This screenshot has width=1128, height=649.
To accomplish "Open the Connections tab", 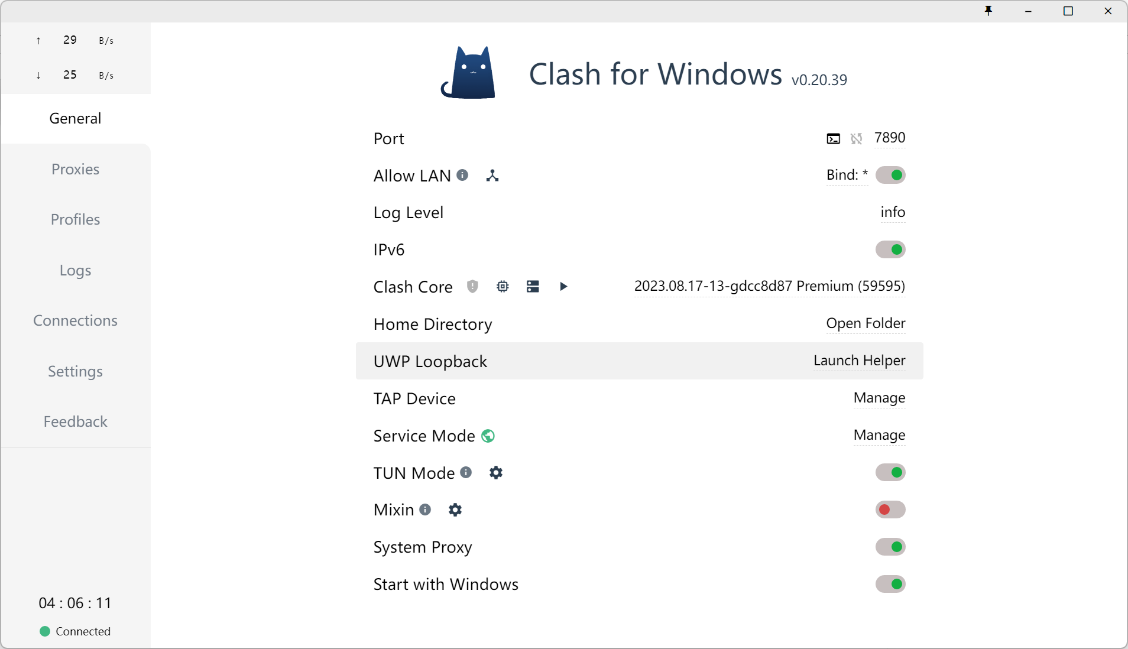I will click(x=75, y=320).
